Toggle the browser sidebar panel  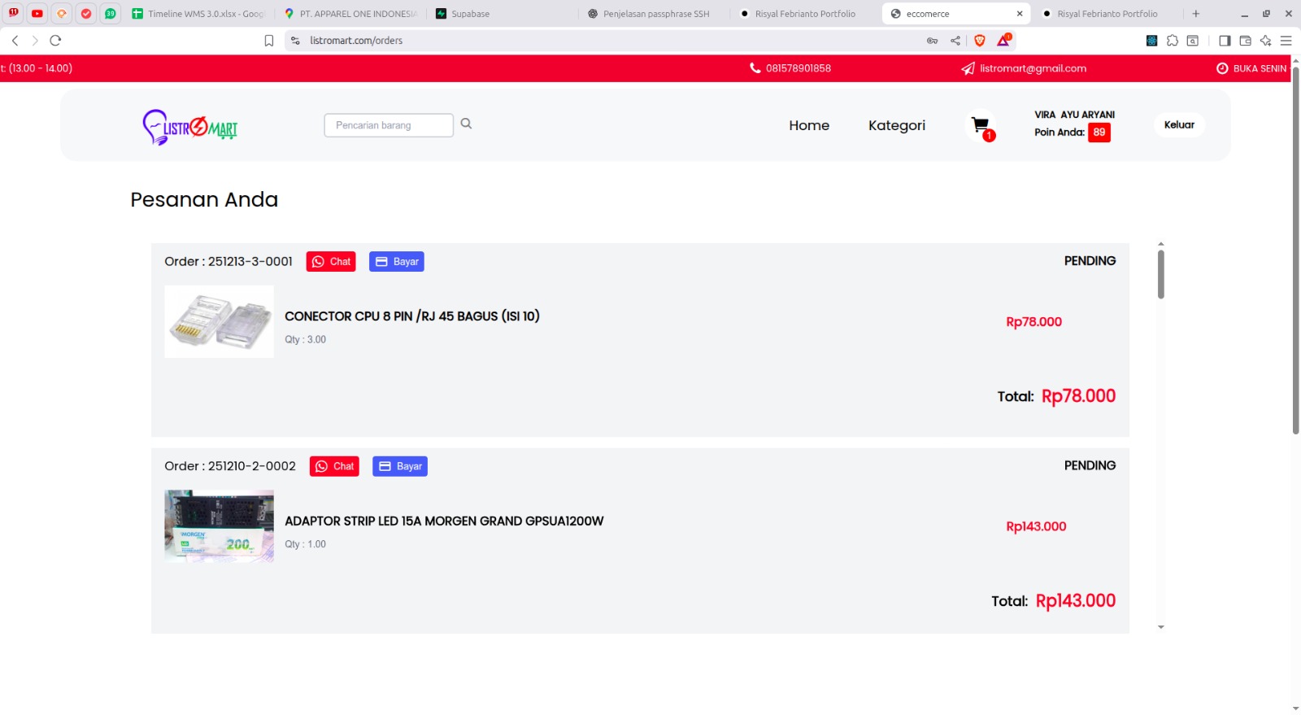[1225, 41]
